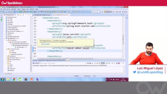The width and height of the screenshot is (167, 94).
Task: Open the Dependencies tab of POM editor
Action: coord(42,60)
